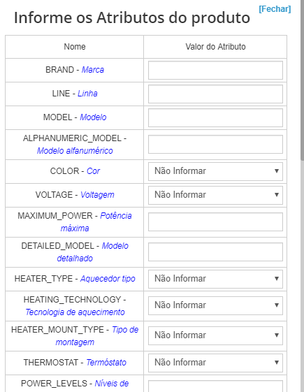Expand the Tecnologia de aquecimento dropdown
The width and height of the screenshot is (304, 392).
[215, 305]
